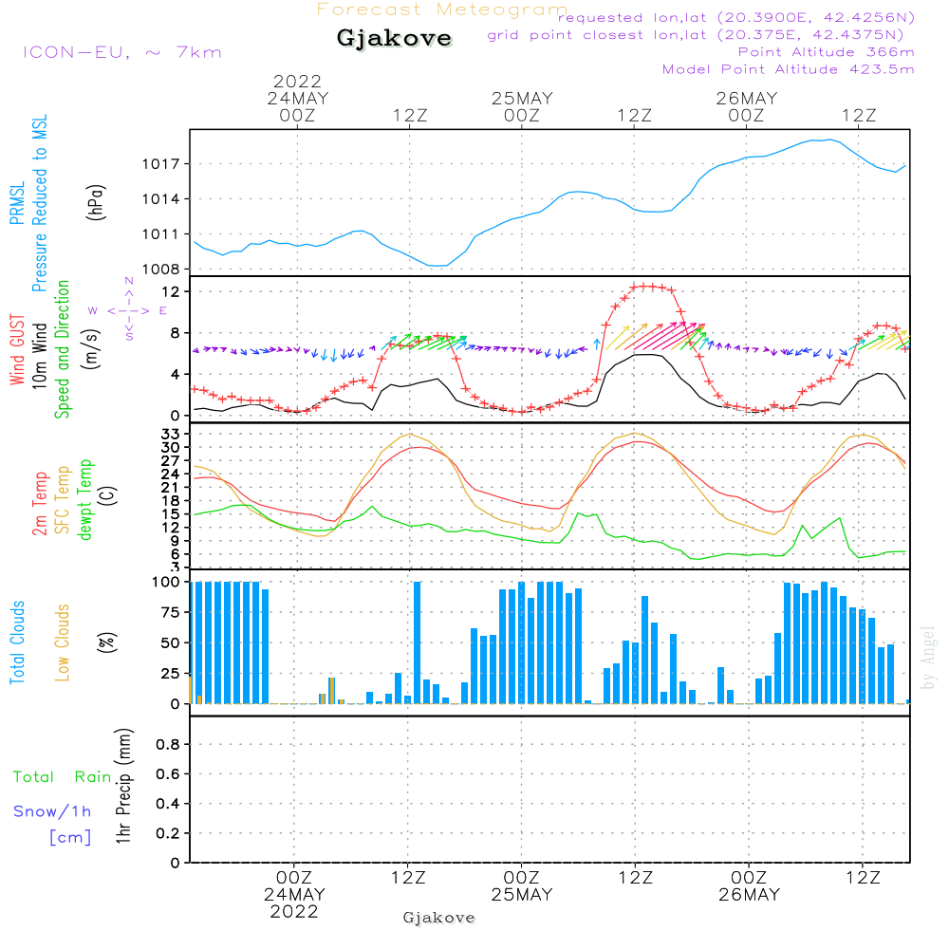
Task: Select the red '2m Temp' label
Action: 40,504
